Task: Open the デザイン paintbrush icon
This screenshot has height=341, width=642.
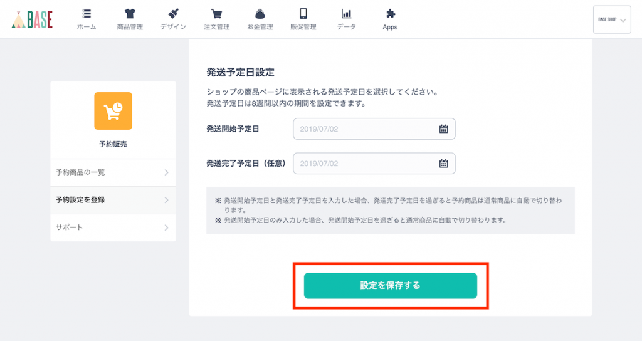Action: click(x=173, y=14)
